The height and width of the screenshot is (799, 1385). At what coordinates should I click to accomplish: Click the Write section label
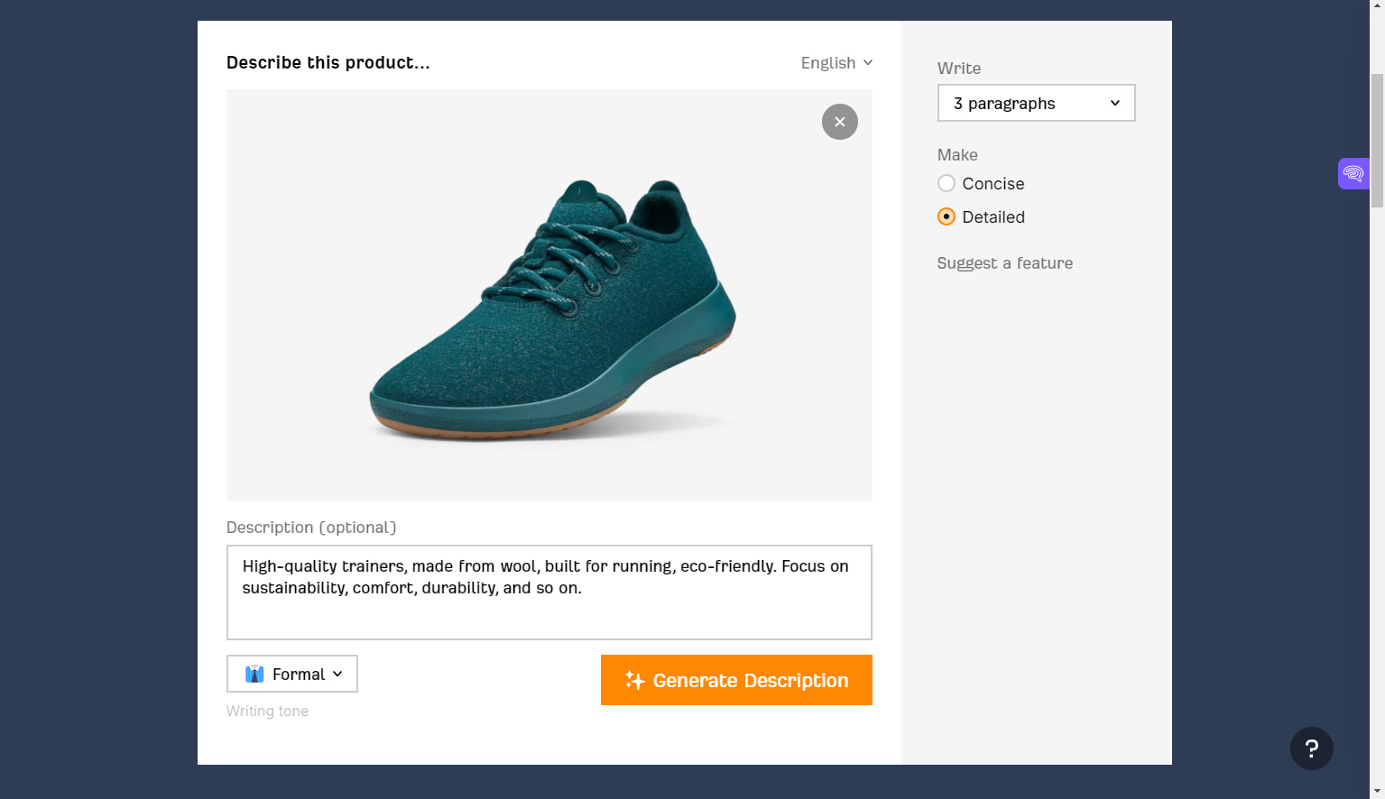click(958, 68)
